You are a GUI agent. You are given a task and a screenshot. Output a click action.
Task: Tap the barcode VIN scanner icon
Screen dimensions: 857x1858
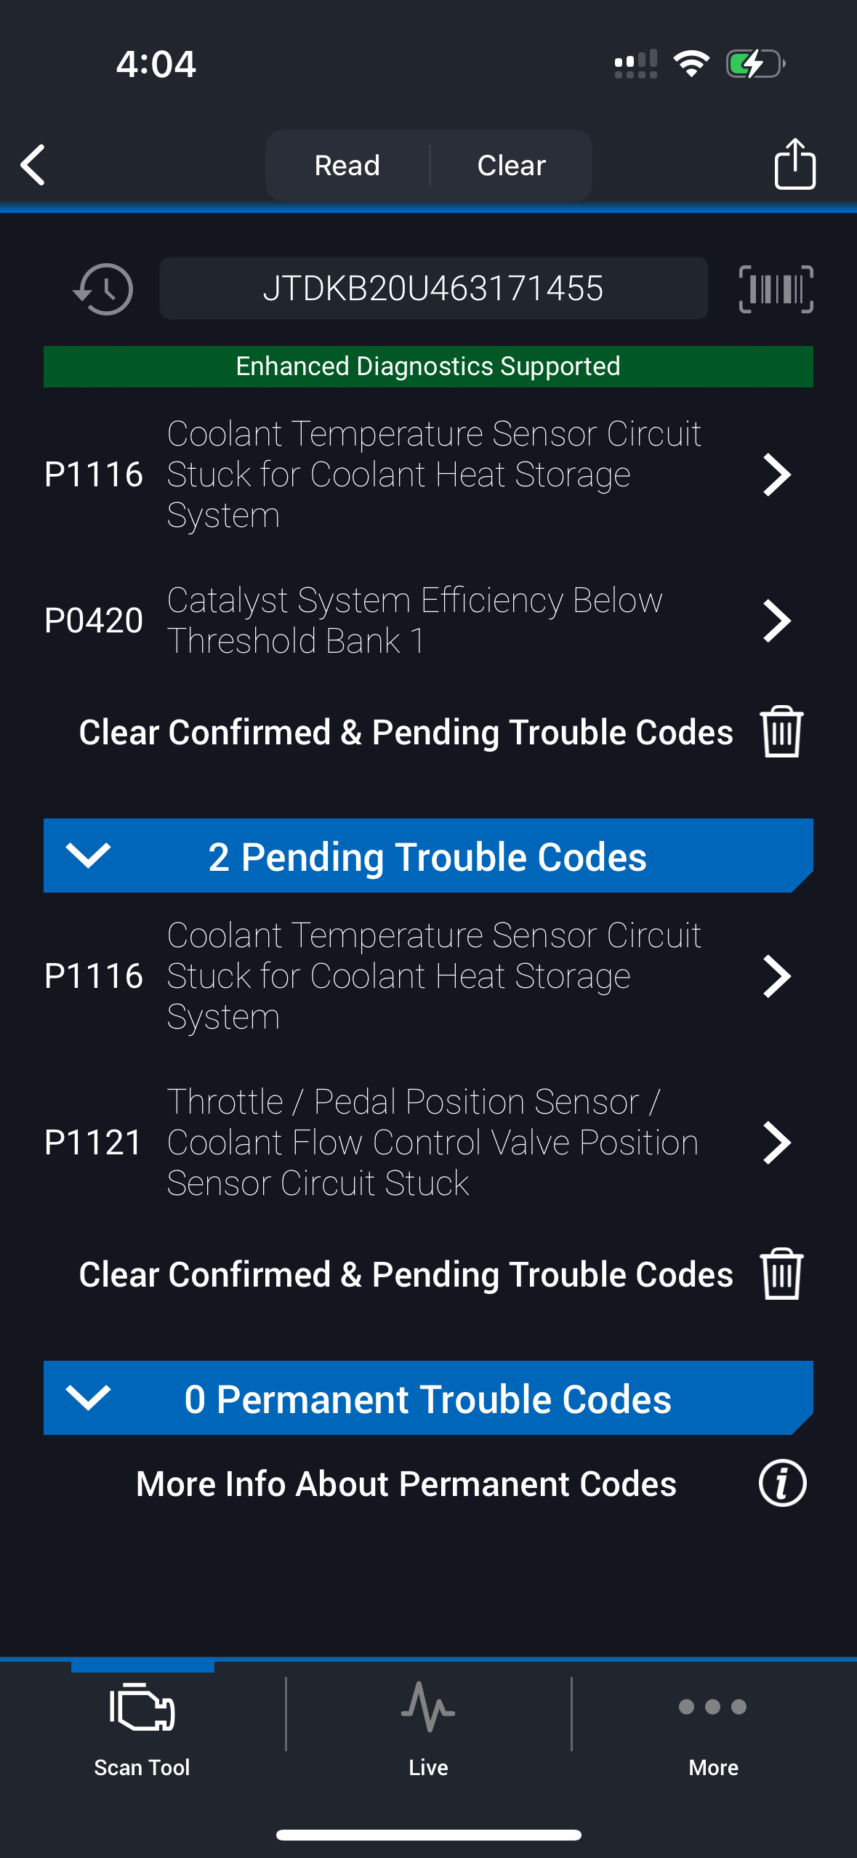click(x=776, y=289)
